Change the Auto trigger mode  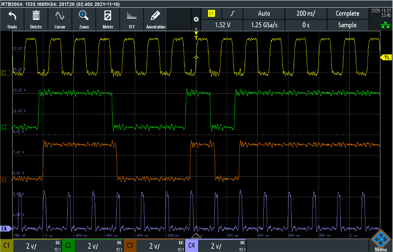point(264,13)
